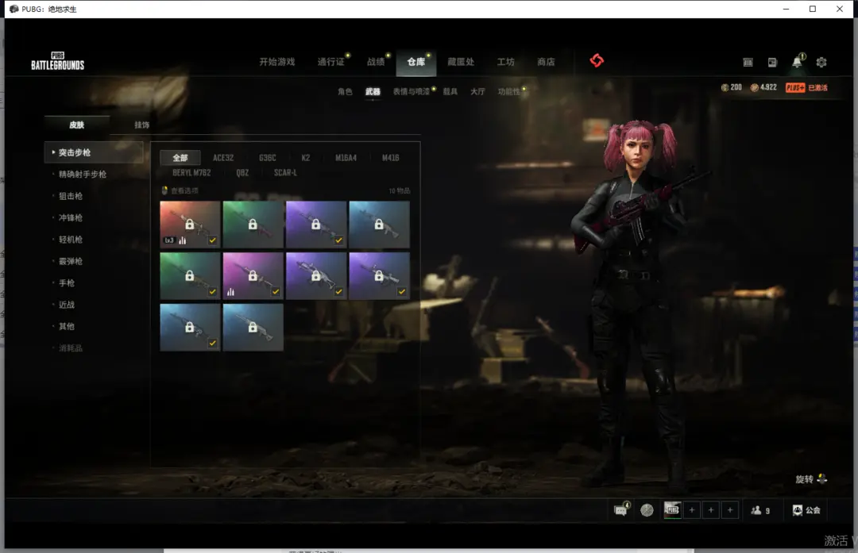Click the red swirl emblem icon
The image size is (858, 553).
pos(597,60)
